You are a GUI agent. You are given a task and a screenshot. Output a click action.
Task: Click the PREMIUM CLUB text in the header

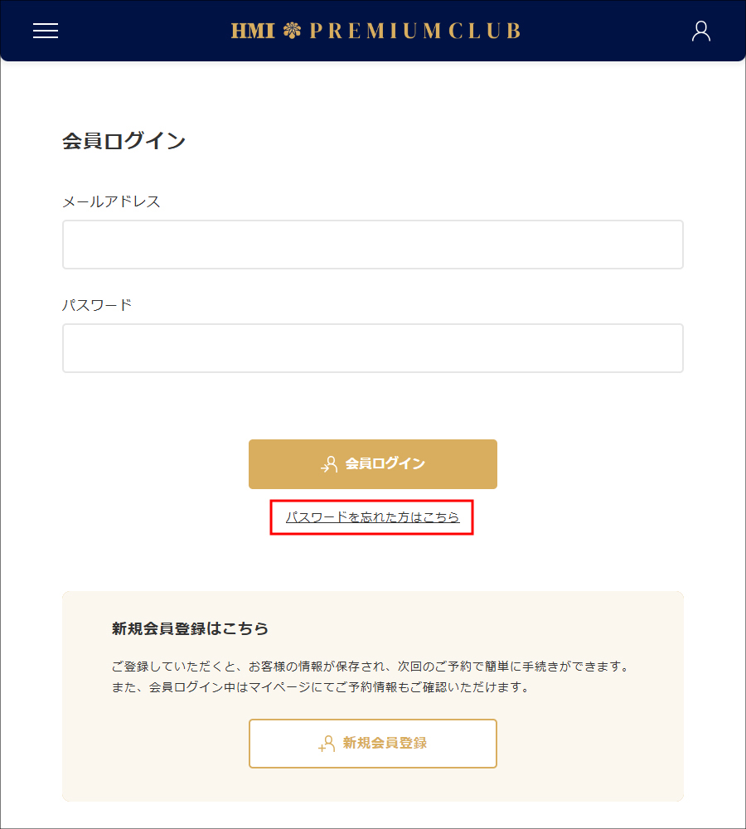click(x=414, y=31)
